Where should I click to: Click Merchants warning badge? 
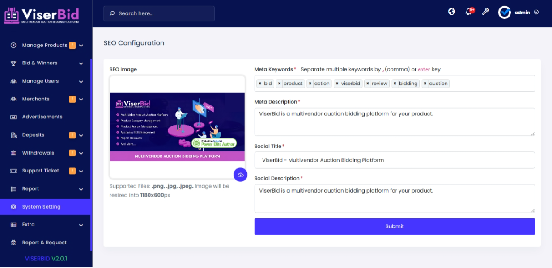click(72, 99)
